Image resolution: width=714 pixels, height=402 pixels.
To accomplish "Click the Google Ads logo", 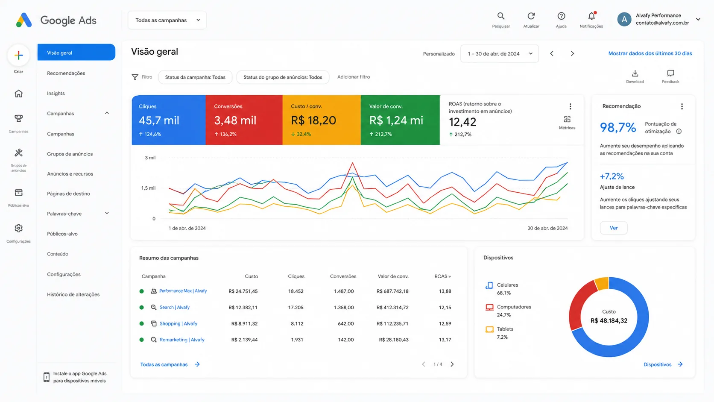I will click(x=56, y=20).
